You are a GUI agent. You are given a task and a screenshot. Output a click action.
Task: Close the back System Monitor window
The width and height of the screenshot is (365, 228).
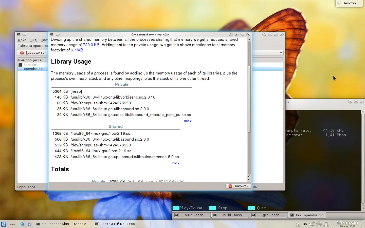282,34
